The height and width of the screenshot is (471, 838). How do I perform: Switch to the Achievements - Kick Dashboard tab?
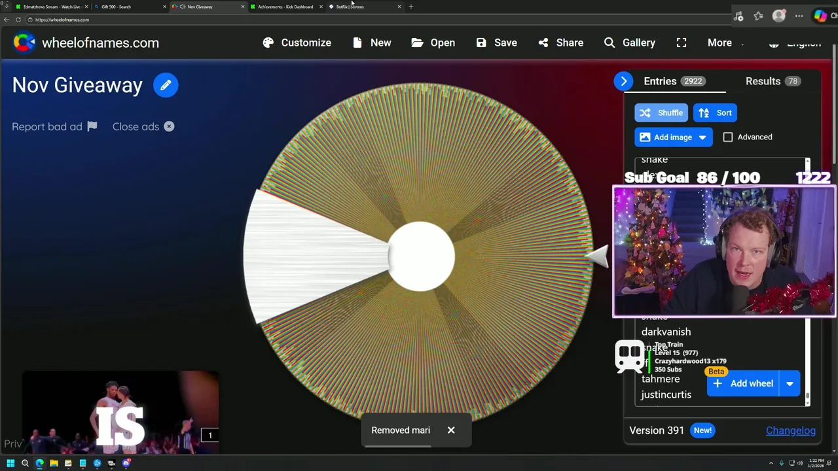pos(285,7)
